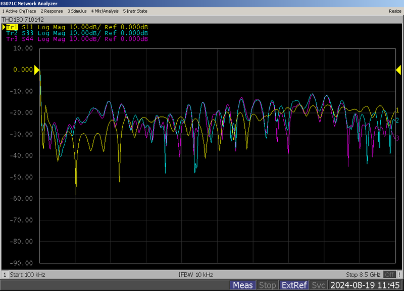The height and width of the screenshot is (291, 404).
Task: Click the active trace arrow beside Tr1
Action: (4, 27)
